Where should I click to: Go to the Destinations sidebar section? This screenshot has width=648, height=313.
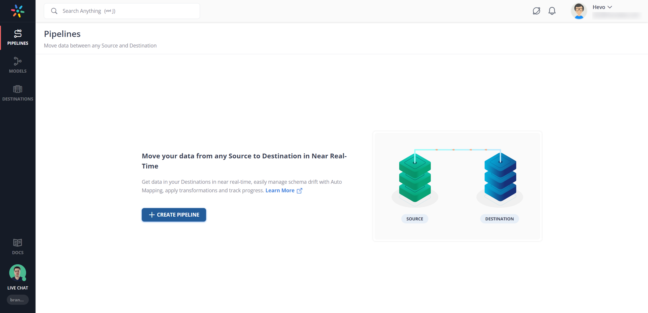coord(17,93)
